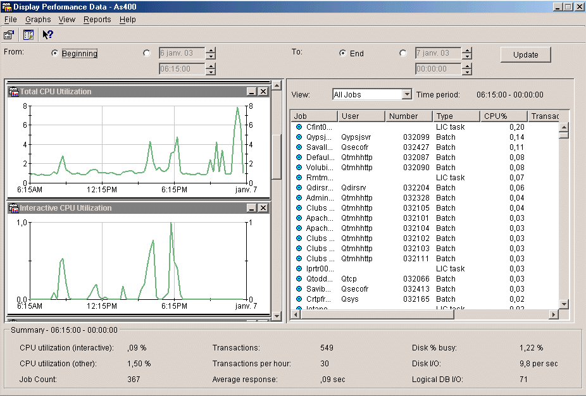The width and height of the screenshot is (586, 396).
Task: Click the job list scroll right arrow
Action: pyautogui.click(x=554, y=314)
